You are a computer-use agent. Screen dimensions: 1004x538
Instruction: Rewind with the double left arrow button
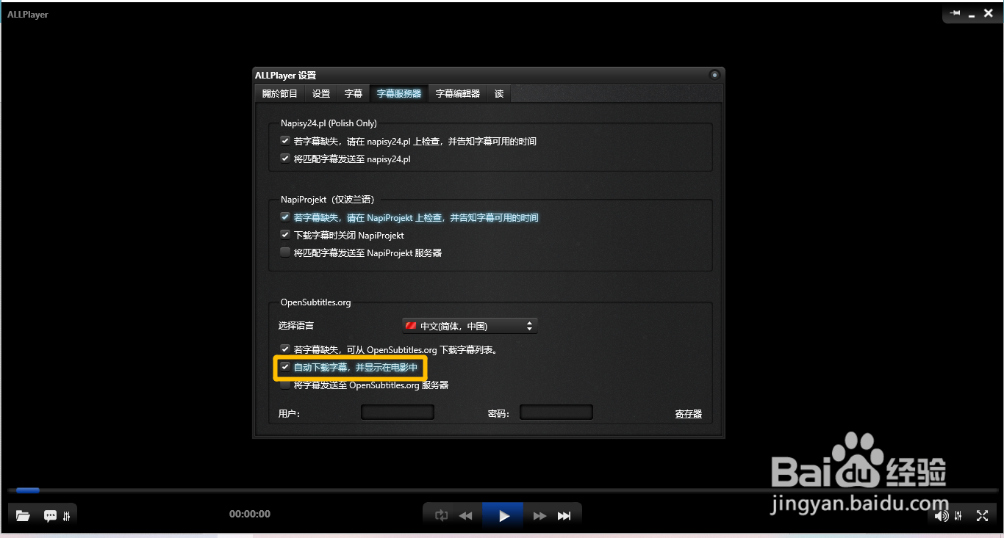pyautogui.click(x=465, y=516)
